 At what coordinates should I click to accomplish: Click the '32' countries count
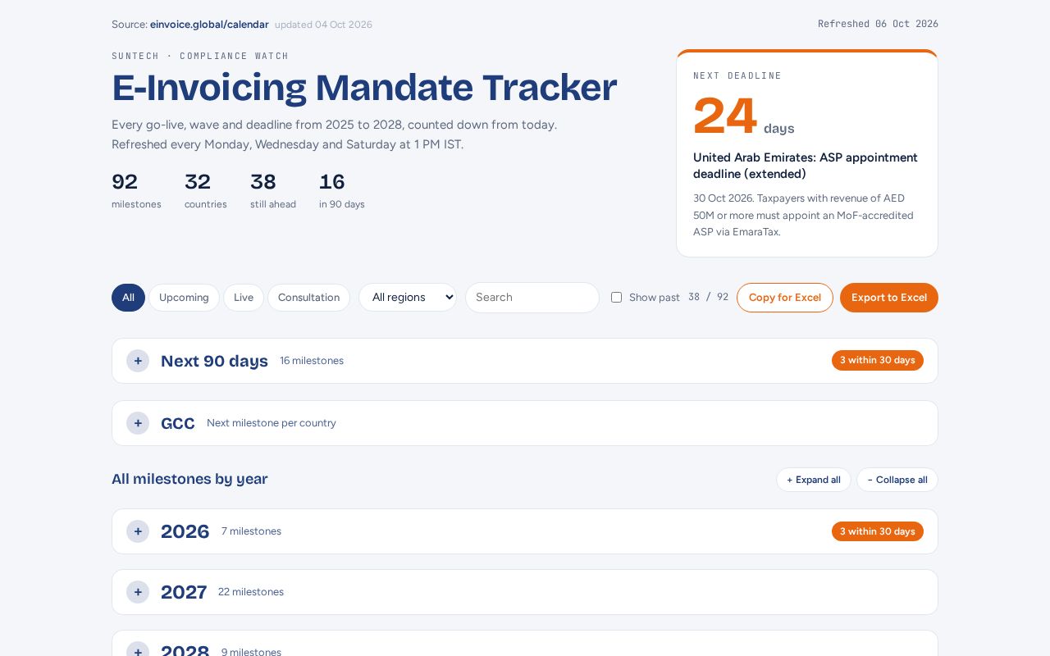point(198,181)
